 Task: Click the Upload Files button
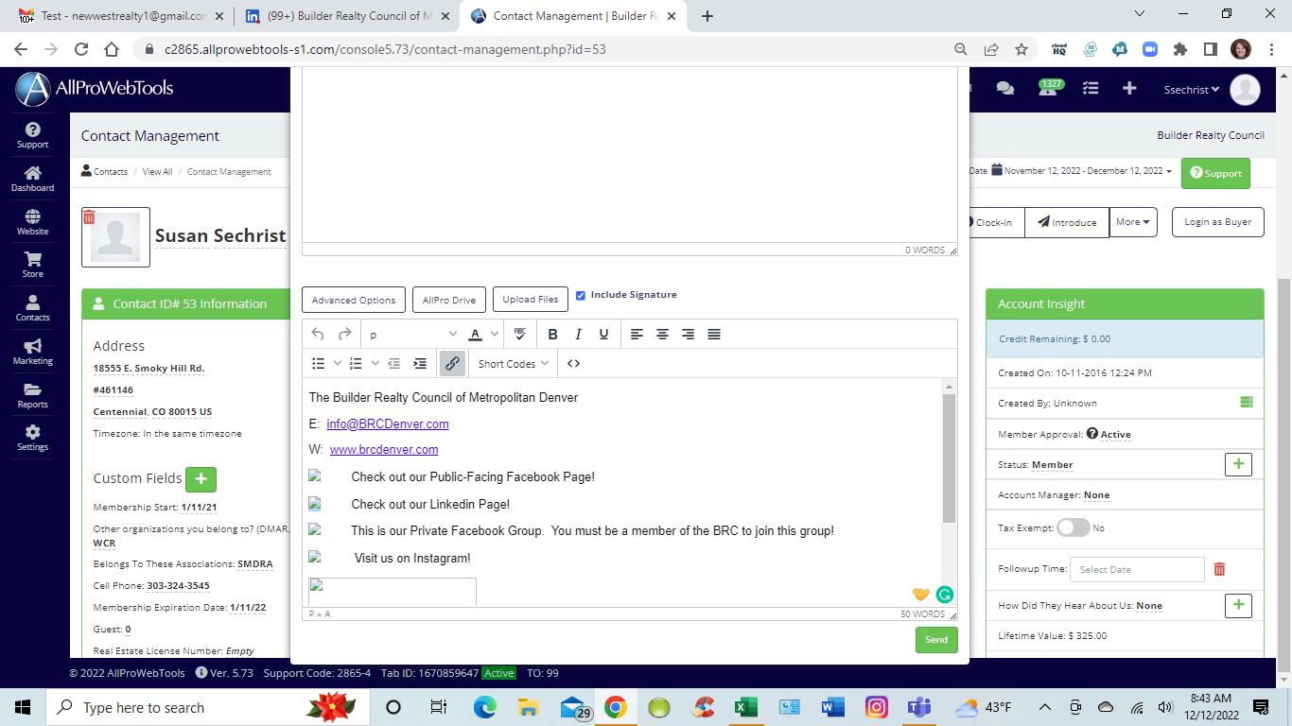(531, 300)
